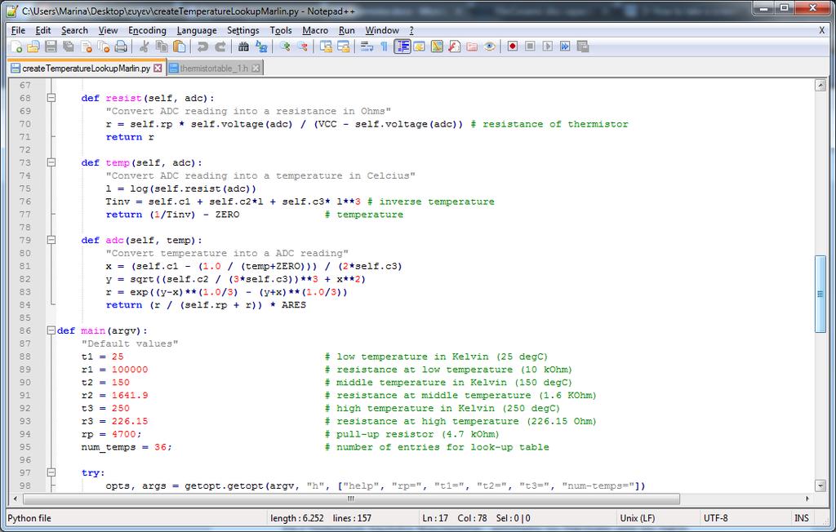Toggle word wrap in the toolbar
This screenshot has height=532, width=836.
pyautogui.click(x=367, y=47)
